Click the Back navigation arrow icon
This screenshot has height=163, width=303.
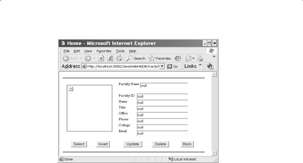66,58
